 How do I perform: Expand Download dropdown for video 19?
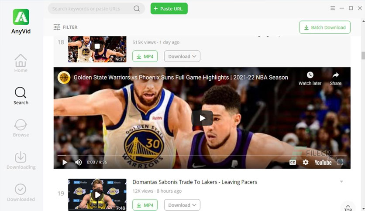pyautogui.click(x=182, y=205)
